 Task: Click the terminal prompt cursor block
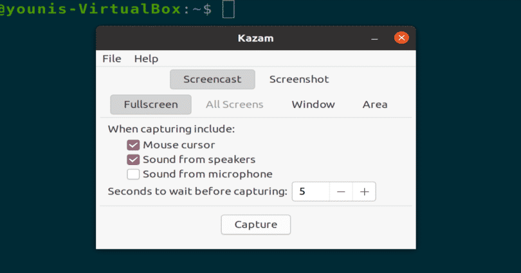point(228,8)
